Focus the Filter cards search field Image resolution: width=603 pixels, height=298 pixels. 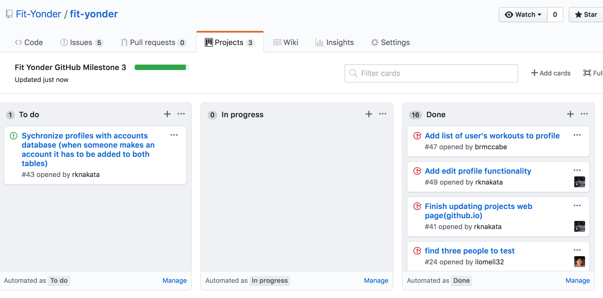click(x=431, y=73)
